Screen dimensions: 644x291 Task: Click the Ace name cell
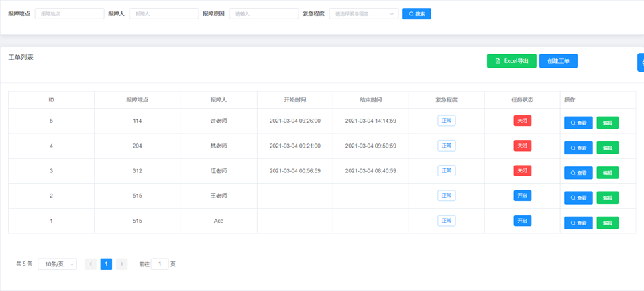tap(219, 221)
